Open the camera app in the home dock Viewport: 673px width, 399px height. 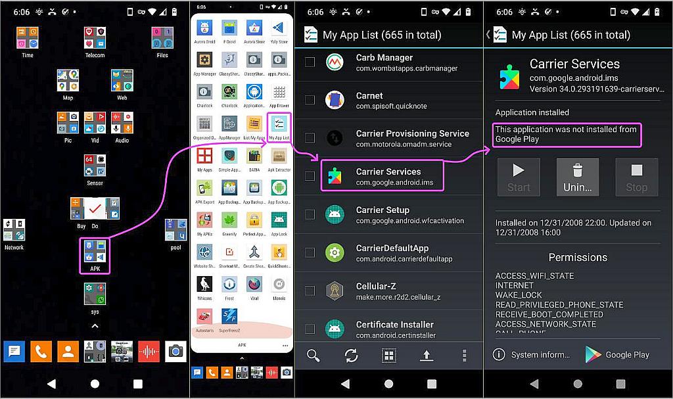click(x=175, y=352)
